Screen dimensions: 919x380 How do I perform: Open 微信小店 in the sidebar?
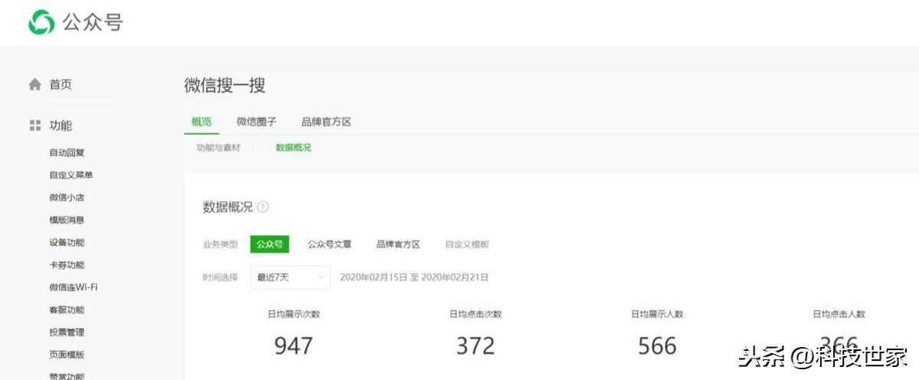67,198
